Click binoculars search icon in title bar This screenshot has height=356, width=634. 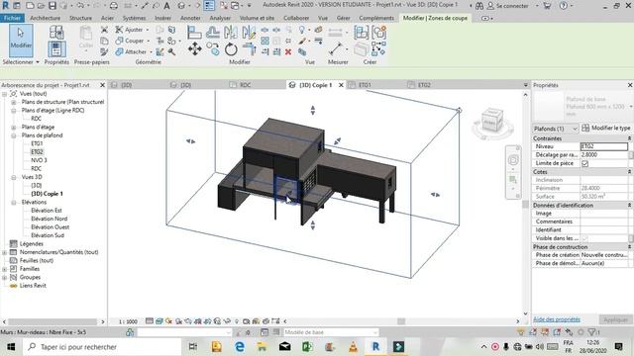(x=479, y=6)
